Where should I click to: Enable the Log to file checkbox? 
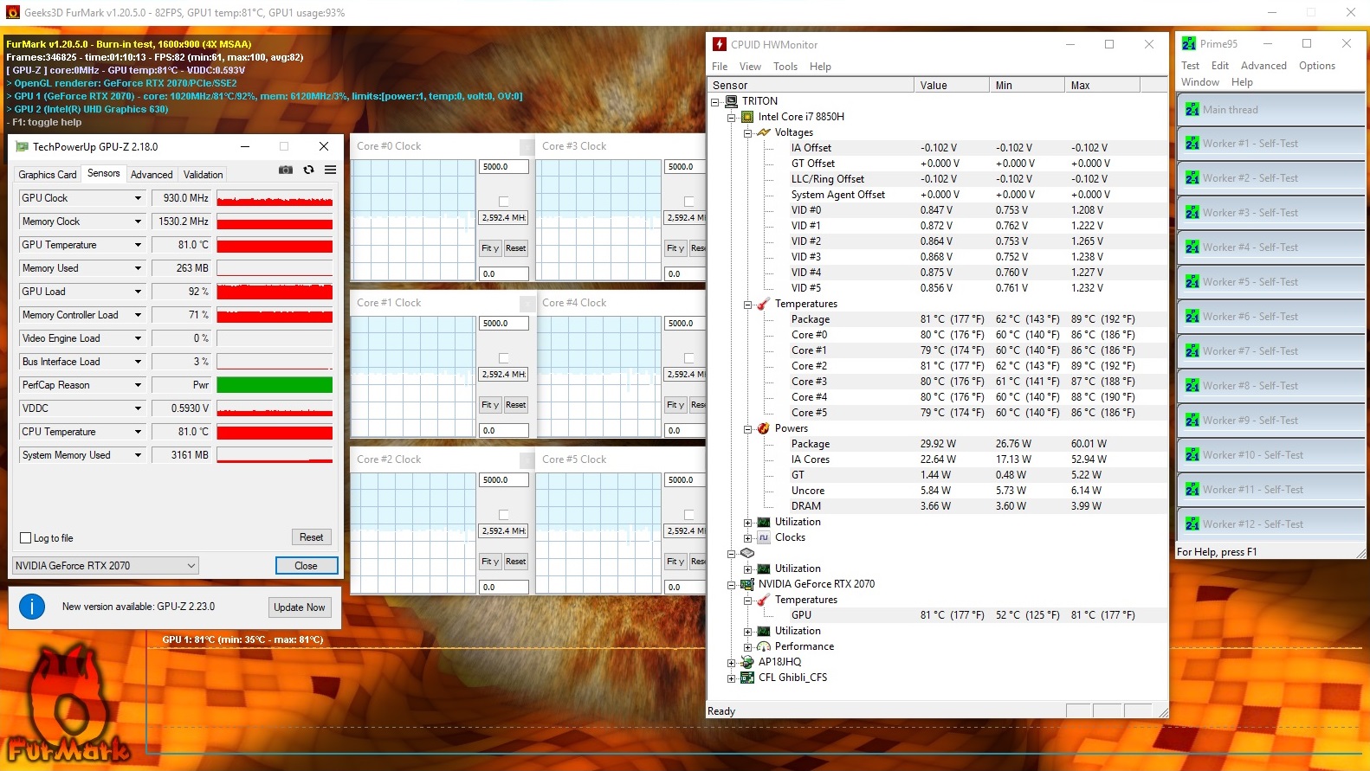tap(26, 538)
